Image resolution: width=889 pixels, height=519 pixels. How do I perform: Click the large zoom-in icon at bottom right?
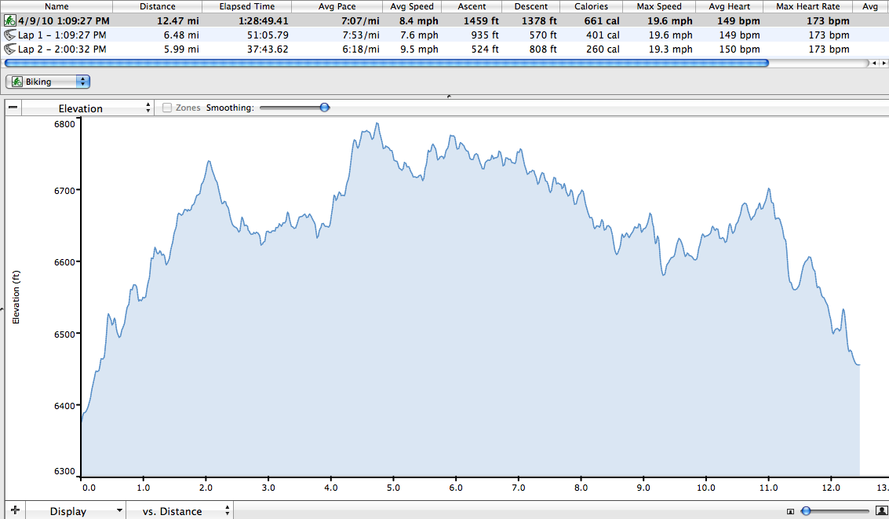tap(881, 511)
